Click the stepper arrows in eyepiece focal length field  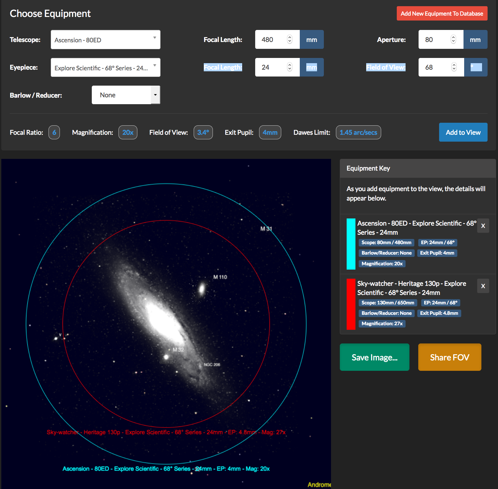[290, 67]
